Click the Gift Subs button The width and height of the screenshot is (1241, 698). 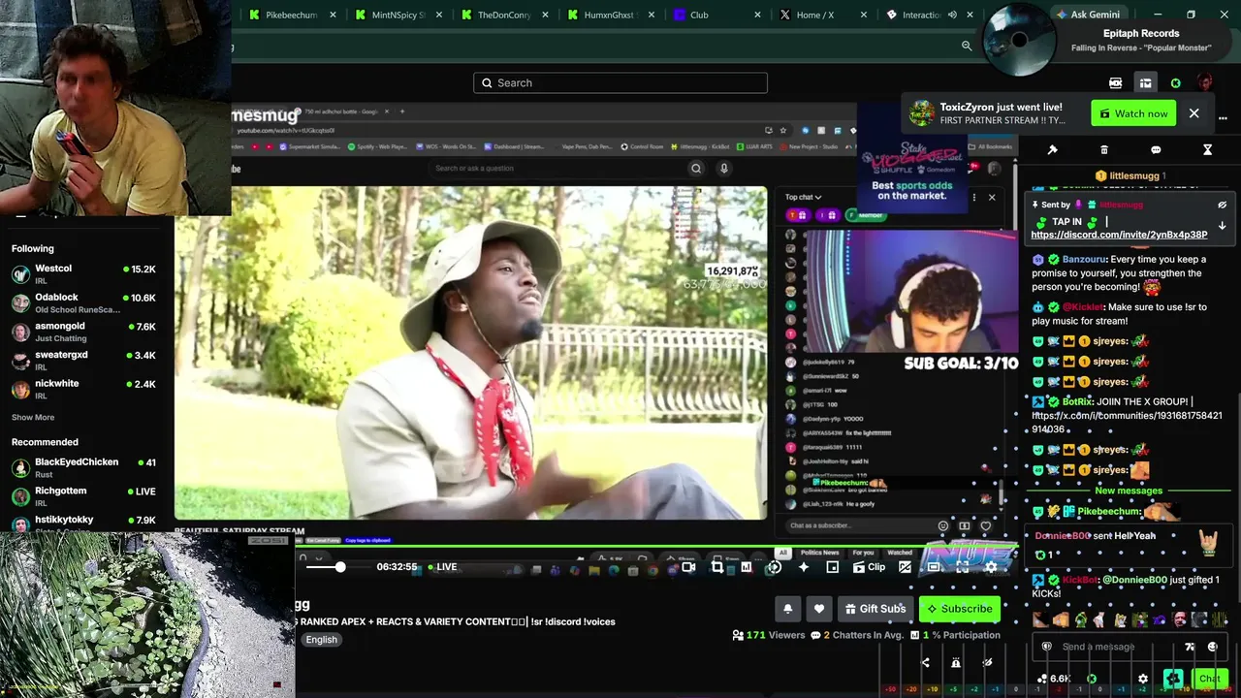(x=874, y=609)
